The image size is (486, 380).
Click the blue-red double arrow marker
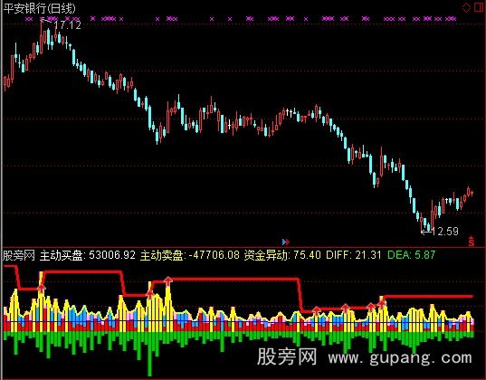click(x=286, y=242)
